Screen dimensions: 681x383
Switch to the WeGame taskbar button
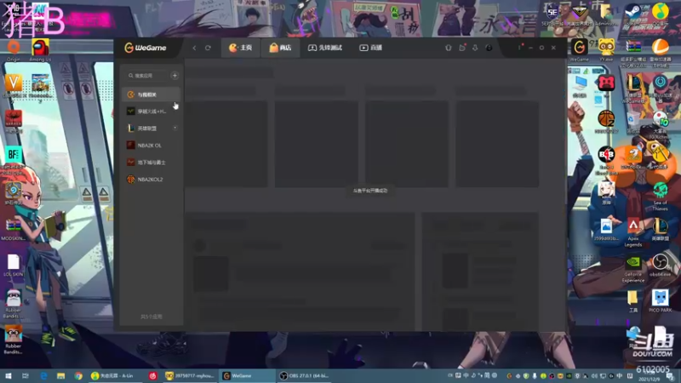[x=247, y=376]
